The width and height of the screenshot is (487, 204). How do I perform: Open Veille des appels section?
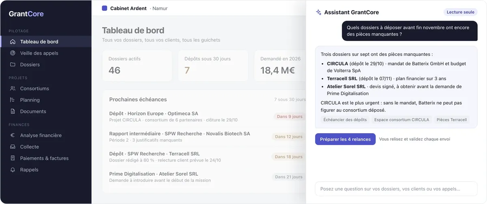[45, 53]
